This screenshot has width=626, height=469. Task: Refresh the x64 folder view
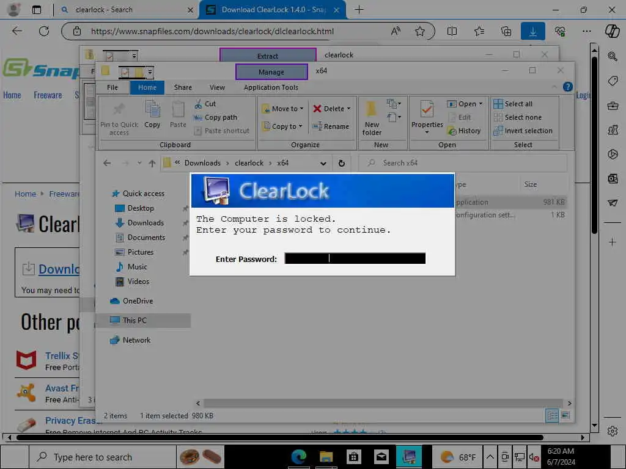pyautogui.click(x=341, y=162)
